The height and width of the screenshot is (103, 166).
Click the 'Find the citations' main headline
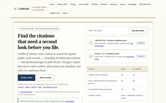click(39, 42)
